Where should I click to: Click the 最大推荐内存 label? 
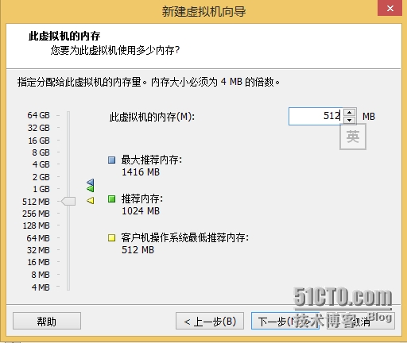point(152,160)
